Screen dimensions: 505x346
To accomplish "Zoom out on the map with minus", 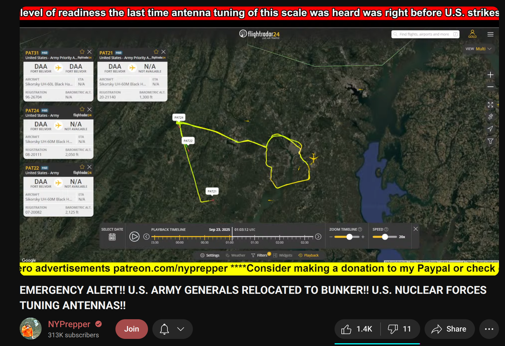I will (x=490, y=87).
